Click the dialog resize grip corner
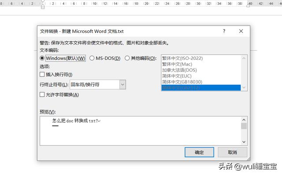Viewport: 282px width, 175px height. click(x=249, y=159)
